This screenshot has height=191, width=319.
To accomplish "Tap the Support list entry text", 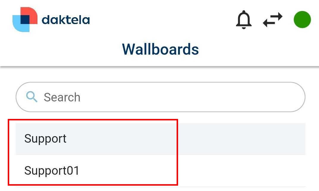I will tap(45, 139).
